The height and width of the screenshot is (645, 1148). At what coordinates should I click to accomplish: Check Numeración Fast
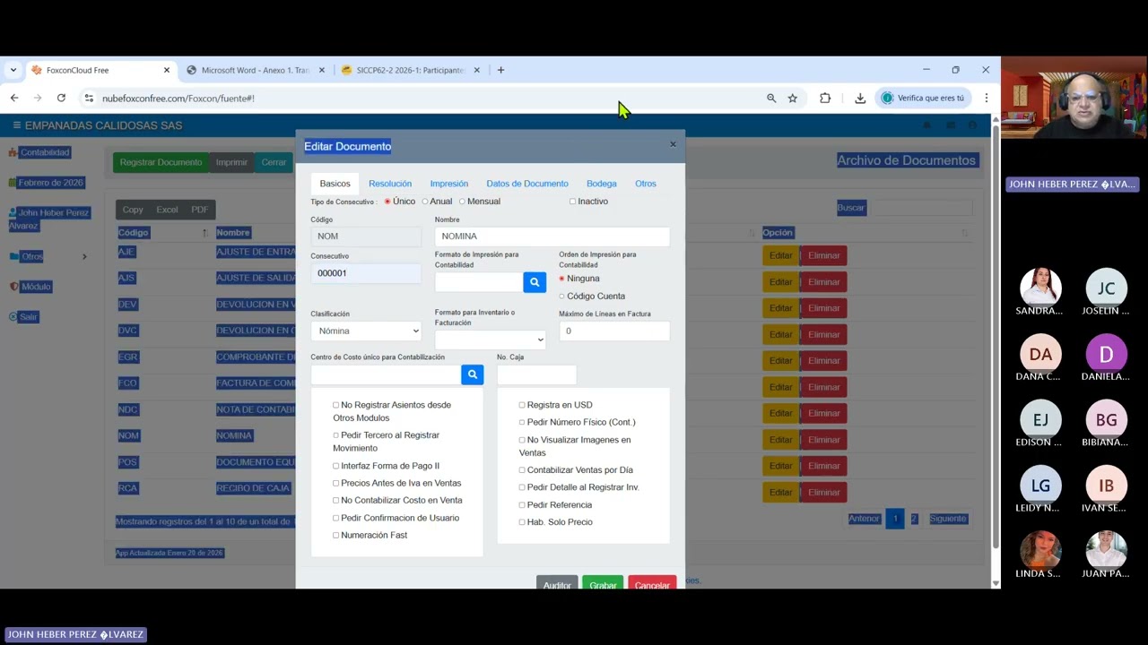tap(336, 536)
